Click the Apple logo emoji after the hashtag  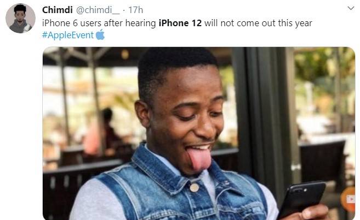click(100, 35)
